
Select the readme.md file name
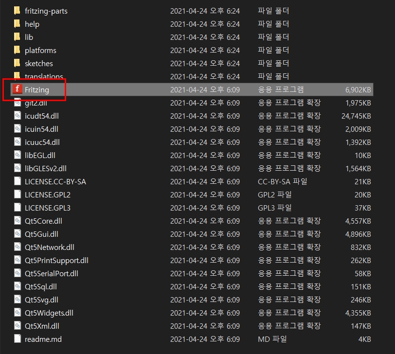click(43, 339)
